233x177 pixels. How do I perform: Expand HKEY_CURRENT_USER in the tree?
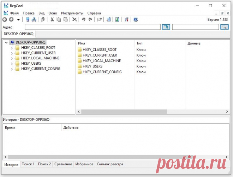pos(12,53)
